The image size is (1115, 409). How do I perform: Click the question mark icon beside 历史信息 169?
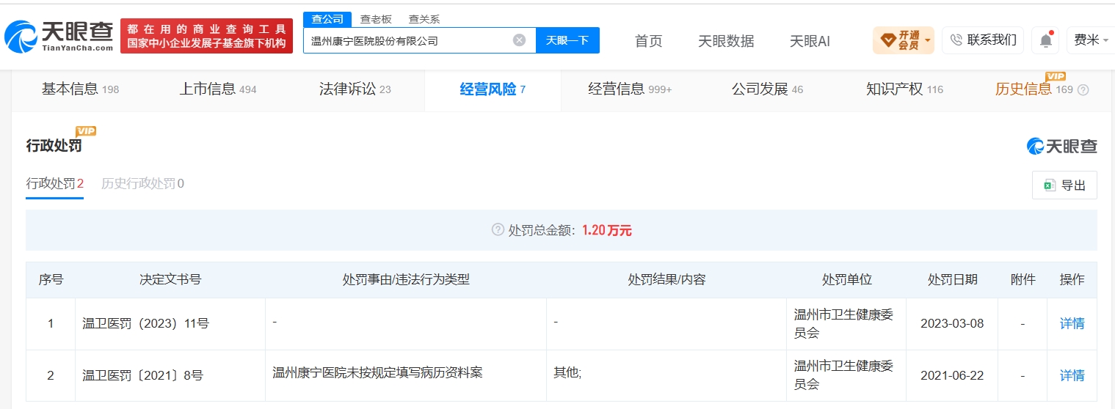coord(1083,89)
